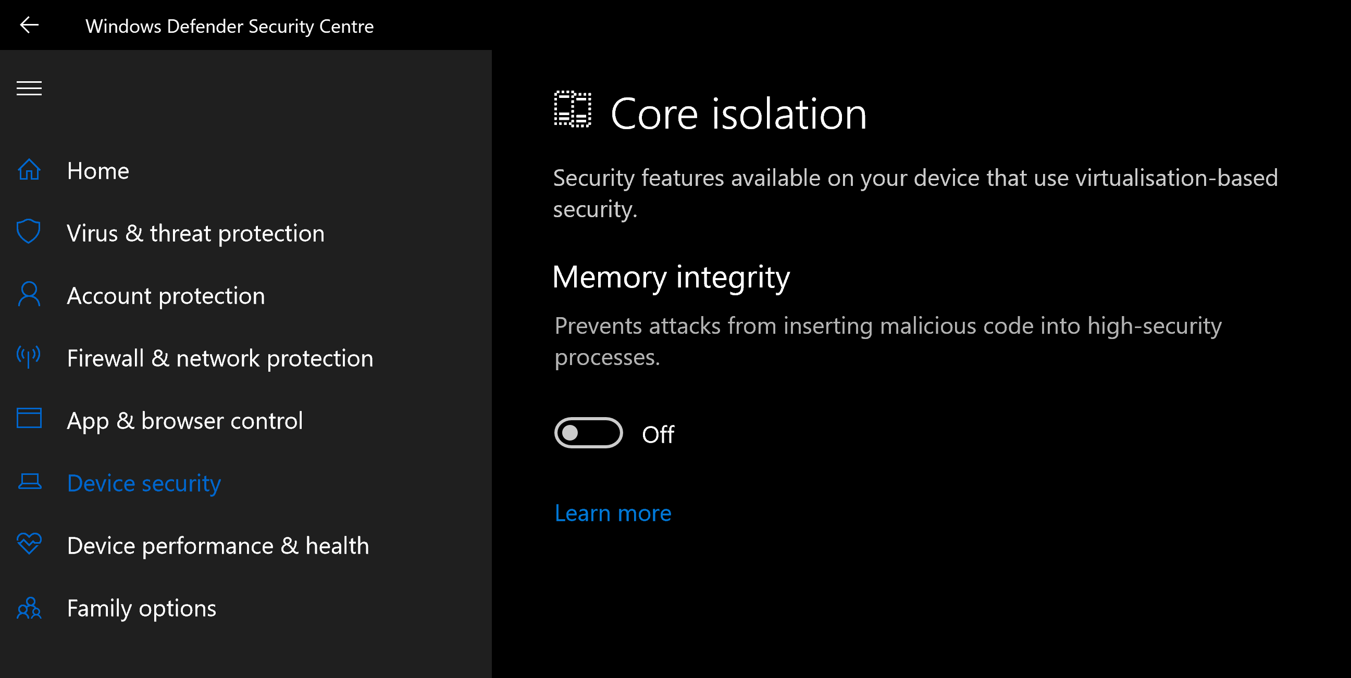Click the Home house icon
1351x678 pixels.
click(29, 169)
